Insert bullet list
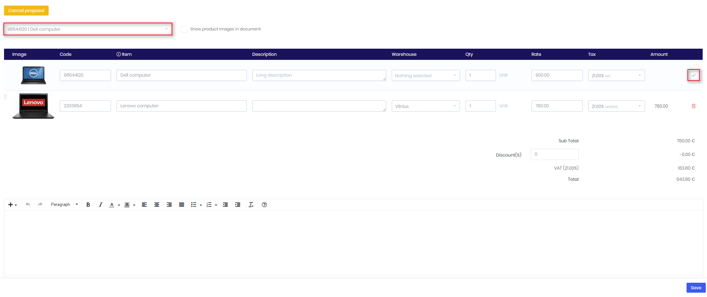The height and width of the screenshot is (297, 707). coord(194,205)
